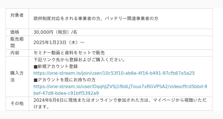Click the ■新規アカウント登録 heading

[56, 66]
